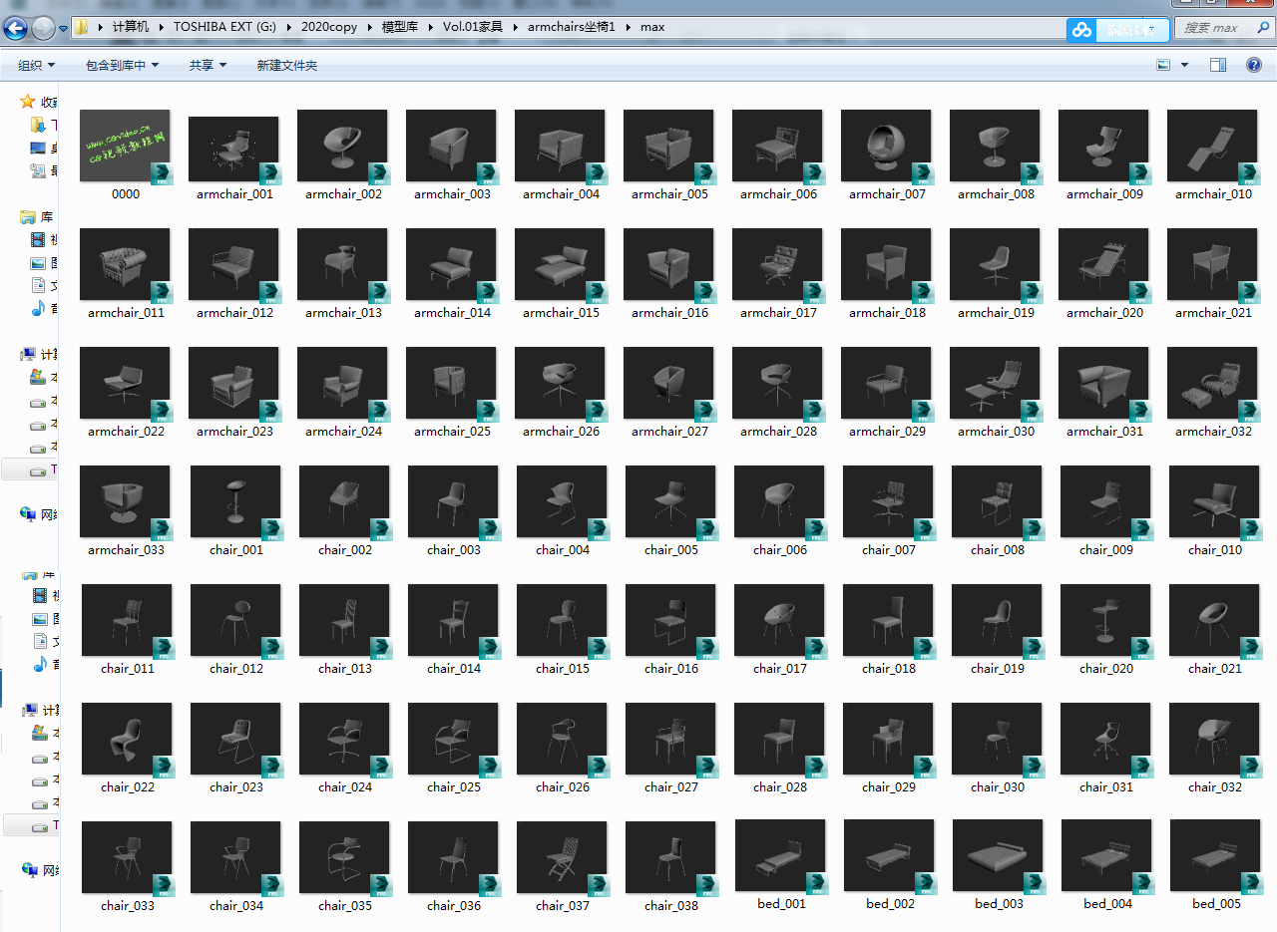Open the 包含到库中 menu
The image size is (1277, 932).
[123, 65]
